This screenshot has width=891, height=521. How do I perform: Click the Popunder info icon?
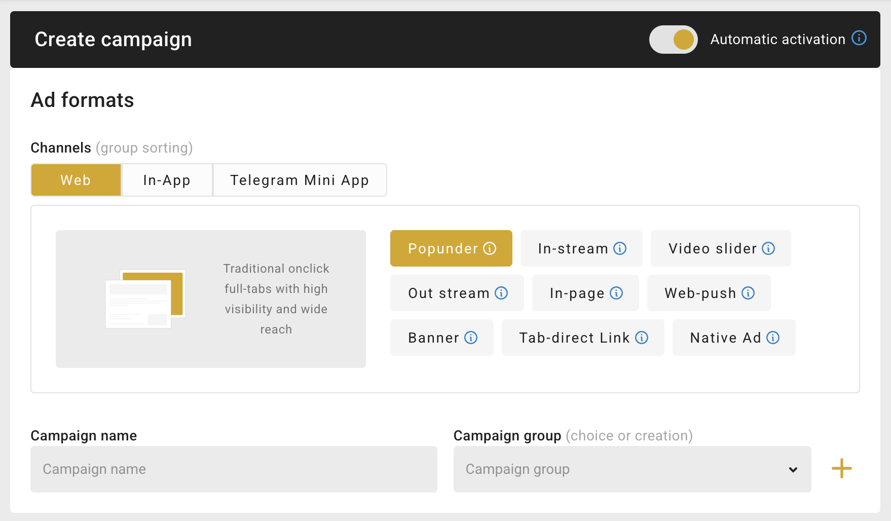490,248
